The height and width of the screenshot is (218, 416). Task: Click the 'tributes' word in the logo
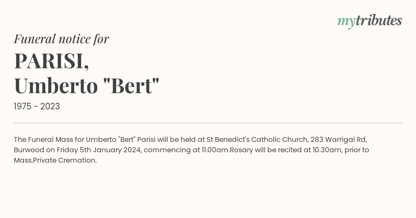click(379, 21)
